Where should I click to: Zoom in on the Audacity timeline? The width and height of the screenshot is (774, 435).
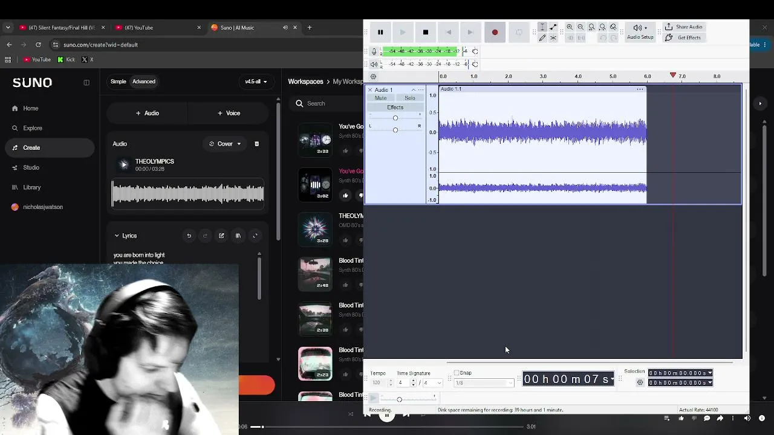point(570,27)
